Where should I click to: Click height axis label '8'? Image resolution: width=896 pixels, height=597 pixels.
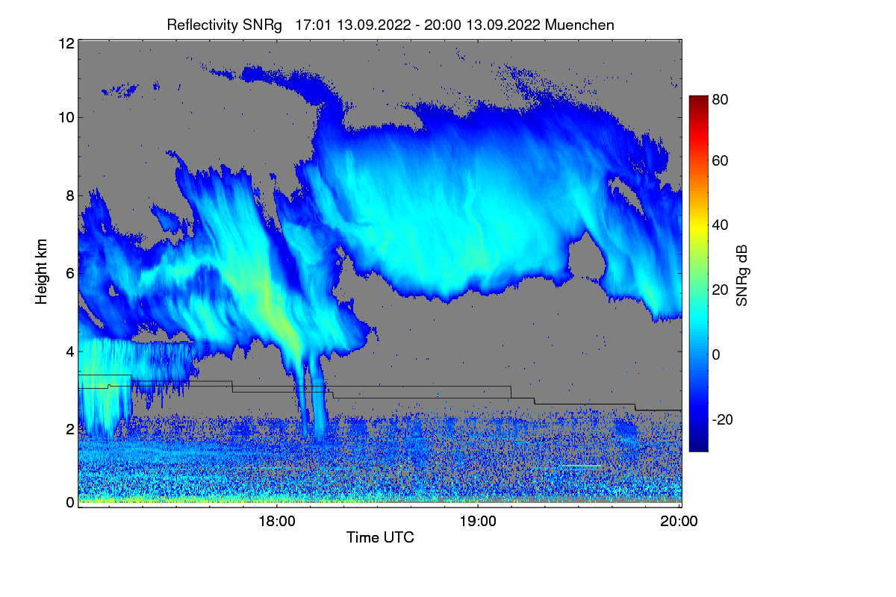pyautogui.click(x=70, y=196)
